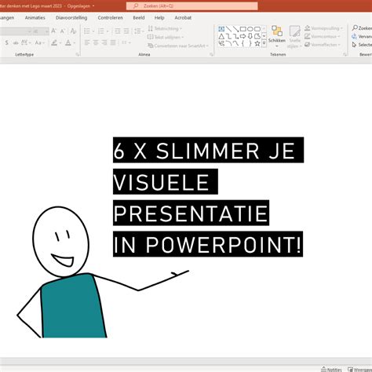Open the Controleren tab
This screenshot has width=372, height=372.
[x=110, y=18]
